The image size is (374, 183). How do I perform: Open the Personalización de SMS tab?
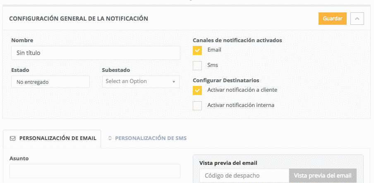148,138
